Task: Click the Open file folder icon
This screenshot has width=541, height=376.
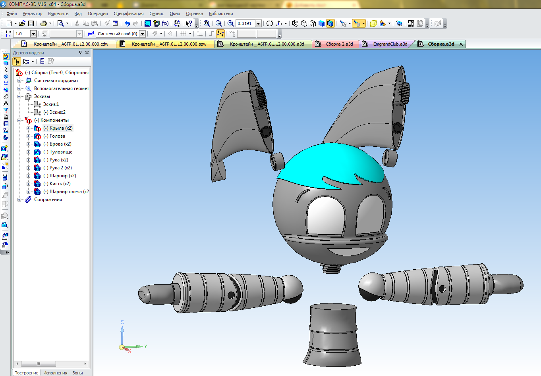Action: coord(22,23)
